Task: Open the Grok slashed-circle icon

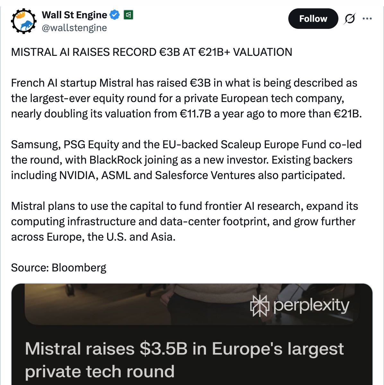Action: pyautogui.click(x=349, y=19)
